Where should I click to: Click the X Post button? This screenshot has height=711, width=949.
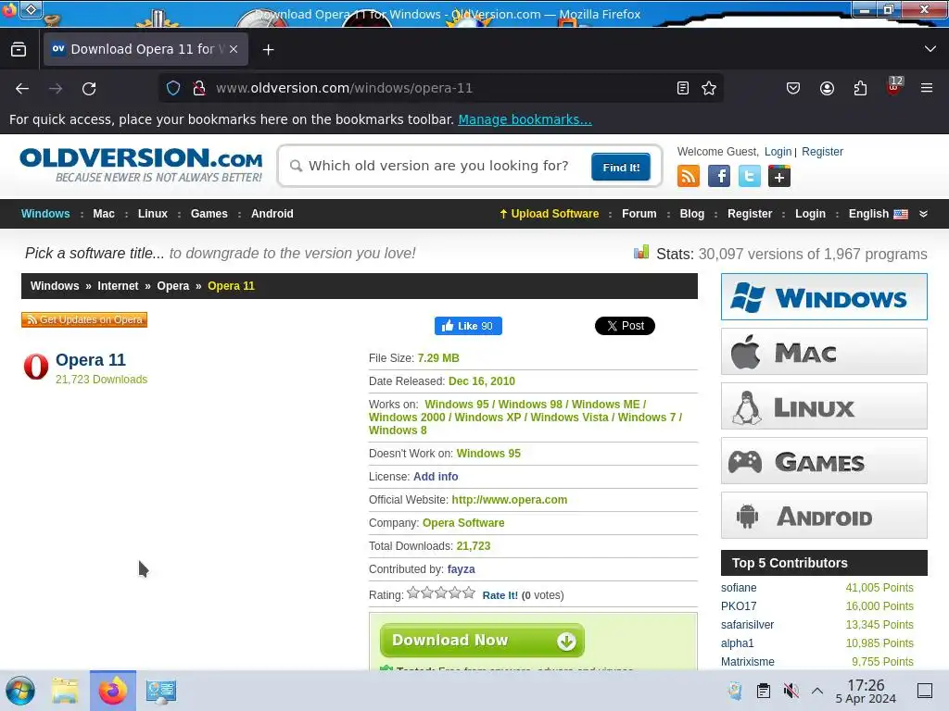(625, 326)
